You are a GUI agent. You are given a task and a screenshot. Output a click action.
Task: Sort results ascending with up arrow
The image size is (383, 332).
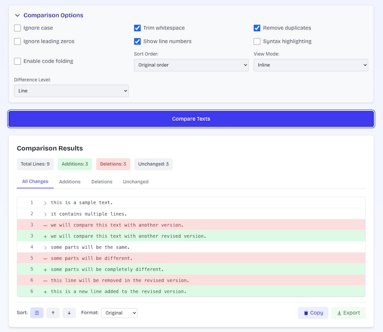(x=53, y=313)
